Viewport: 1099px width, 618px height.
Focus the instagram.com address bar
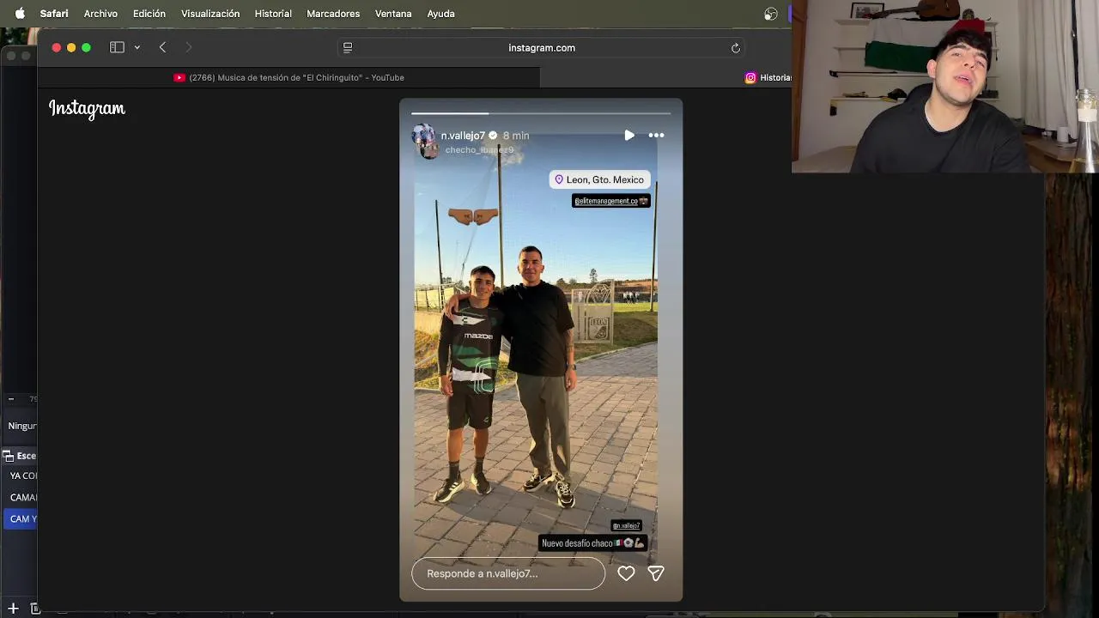[x=542, y=48]
